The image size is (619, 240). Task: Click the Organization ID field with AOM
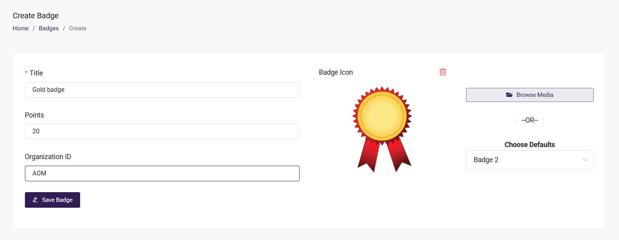[x=162, y=173]
